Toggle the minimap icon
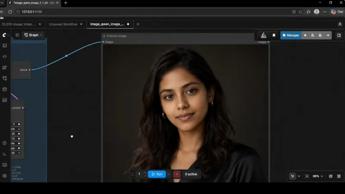The width and height of the screenshot is (345, 194). pyautogui.click(x=331, y=176)
